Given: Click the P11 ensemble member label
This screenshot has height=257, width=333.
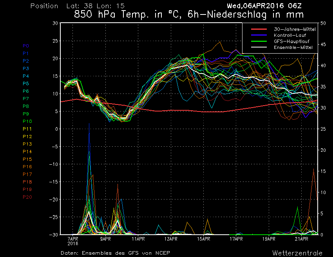Looking at the screenshot, I should 27,129.
